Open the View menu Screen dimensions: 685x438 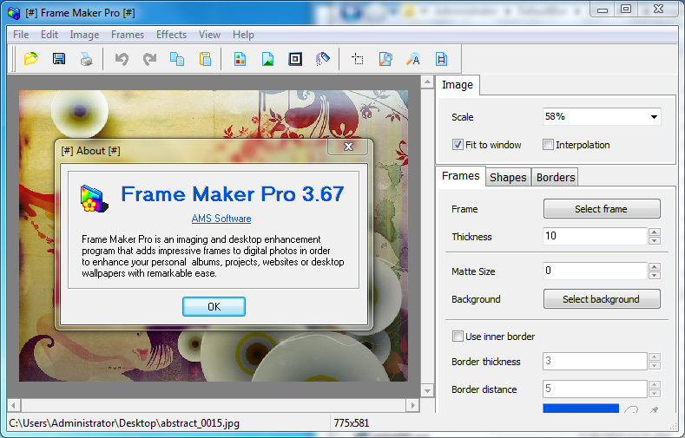point(209,35)
